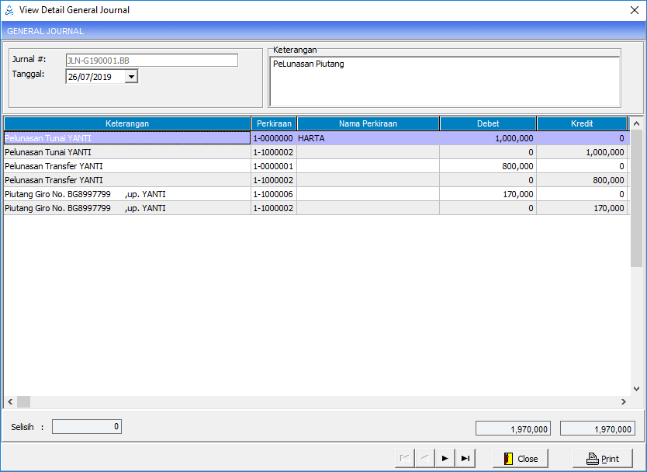Screen dimensions: 647x472
Task: Open the Tanggal date dropdown
Action: [130, 76]
